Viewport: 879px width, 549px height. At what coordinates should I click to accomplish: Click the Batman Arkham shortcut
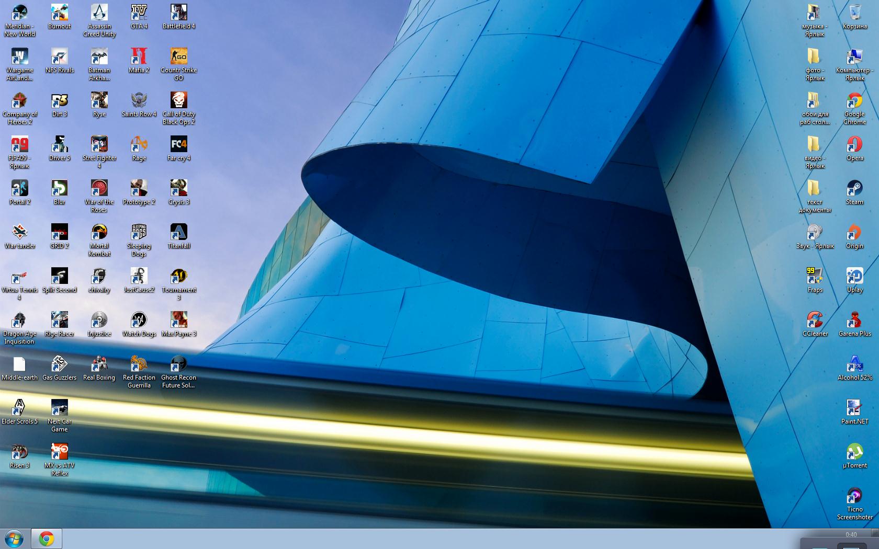pyautogui.click(x=99, y=64)
